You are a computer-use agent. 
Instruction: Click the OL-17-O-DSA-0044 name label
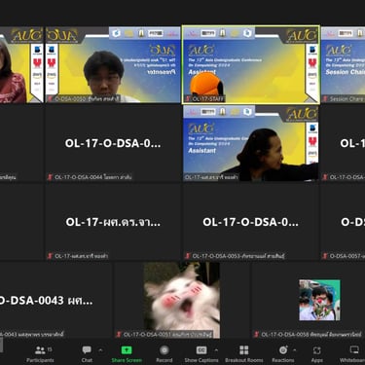click(x=93, y=177)
